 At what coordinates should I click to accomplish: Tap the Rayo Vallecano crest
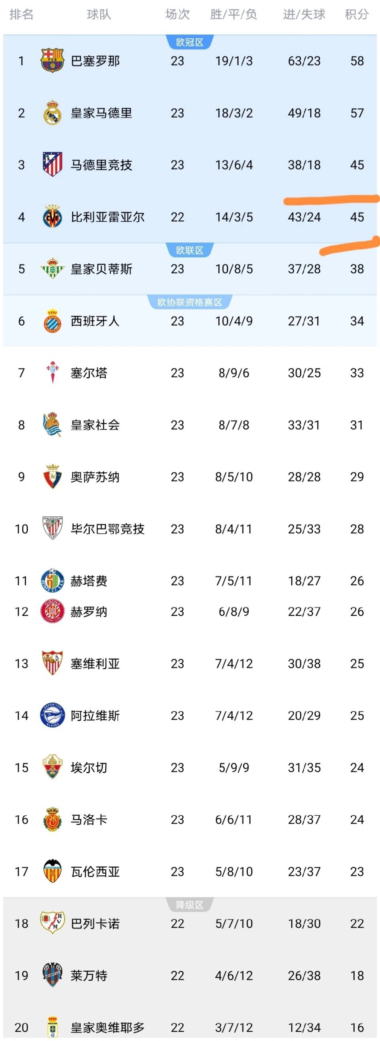pyautogui.click(x=52, y=923)
